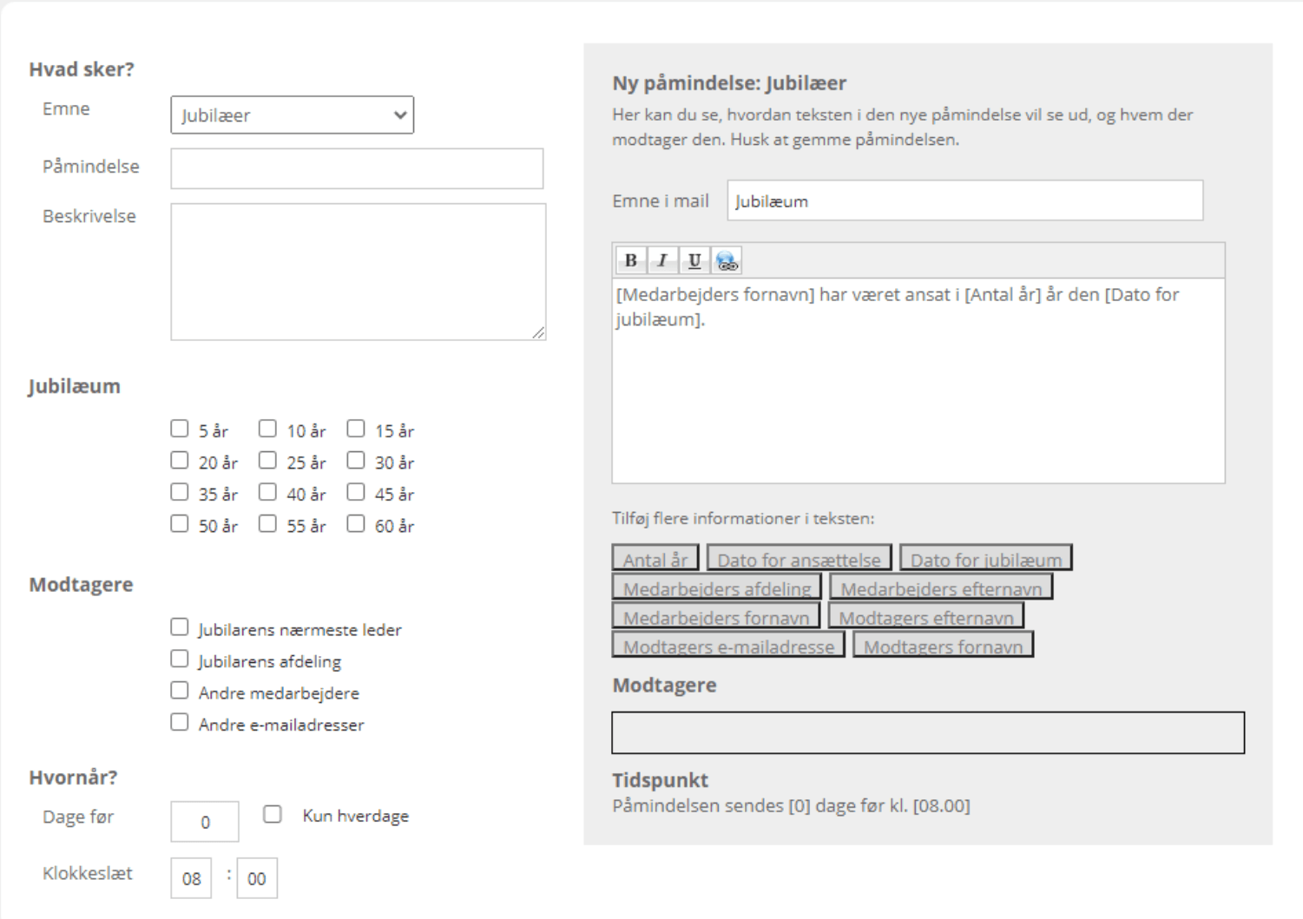
Task: Apply underline formatting in editor
Action: [x=694, y=260]
